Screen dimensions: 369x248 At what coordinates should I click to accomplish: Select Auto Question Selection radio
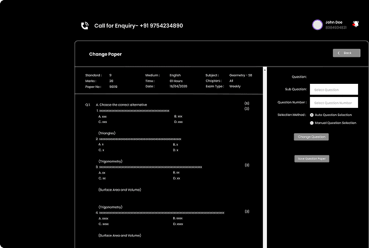[x=312, y=115]
